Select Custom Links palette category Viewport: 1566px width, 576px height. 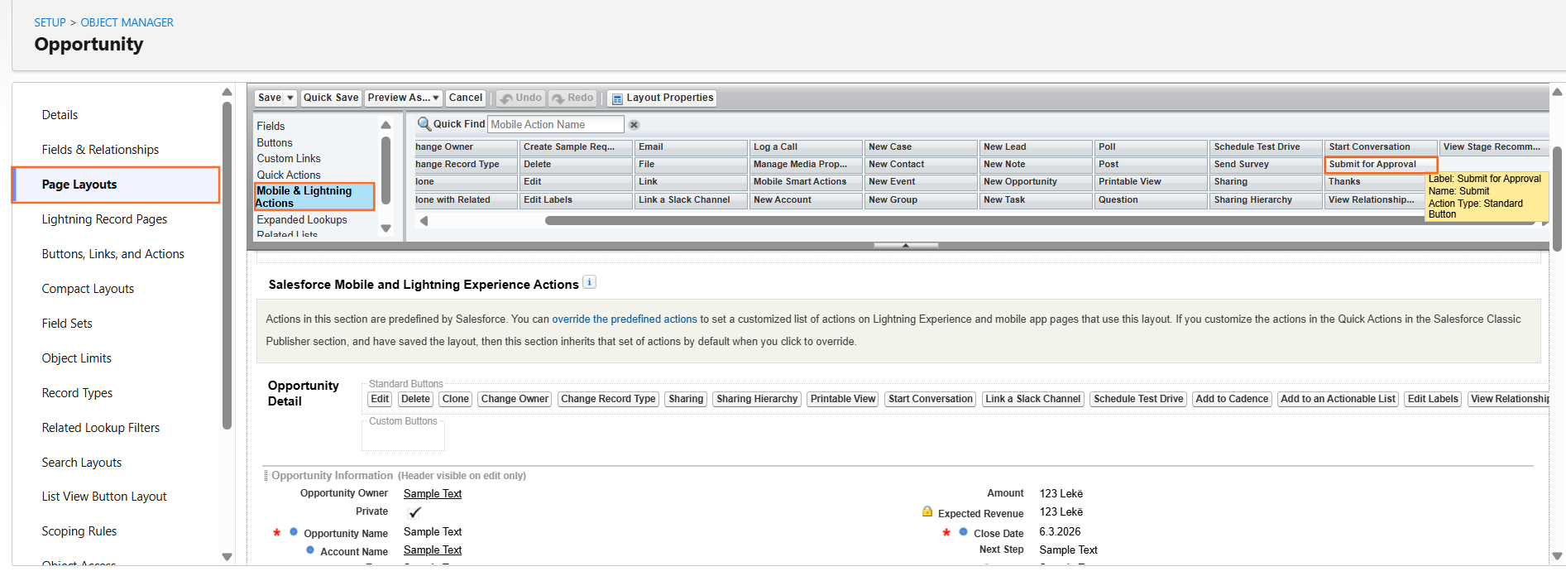click(x=289, y=158)
